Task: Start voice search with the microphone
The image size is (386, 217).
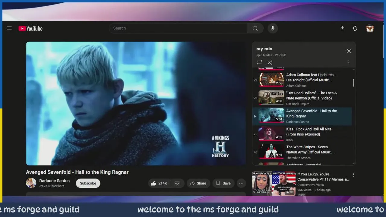Action: (273, 28)
